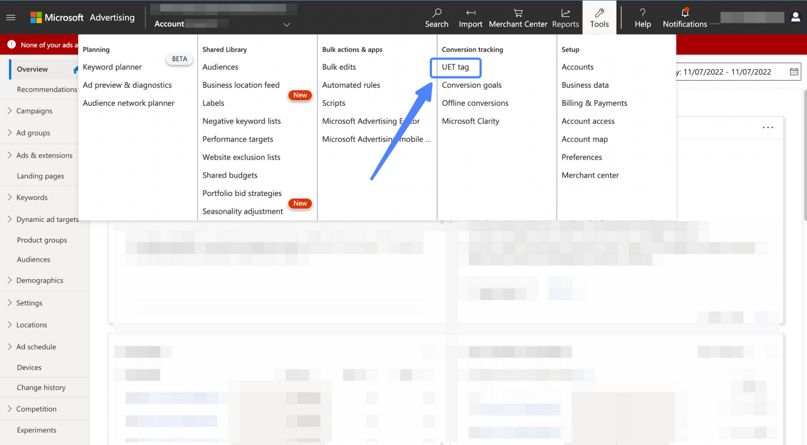Open the card's three-dot more options
The image size is (807, 445).
[x=768, y=127]
